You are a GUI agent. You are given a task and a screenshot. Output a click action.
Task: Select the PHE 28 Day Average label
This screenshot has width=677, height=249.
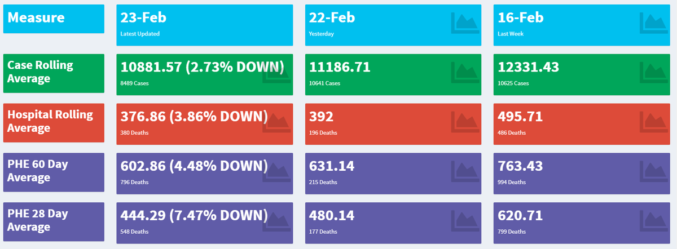[x=54, y=222]
